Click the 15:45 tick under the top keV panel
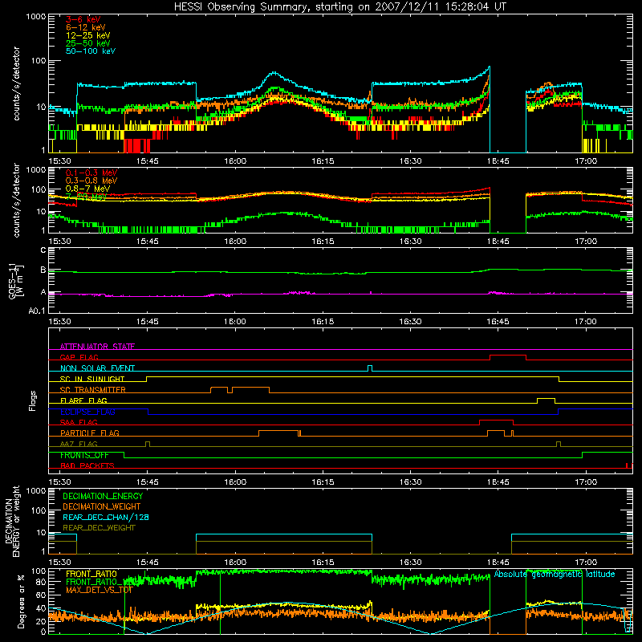 point(148,161)
